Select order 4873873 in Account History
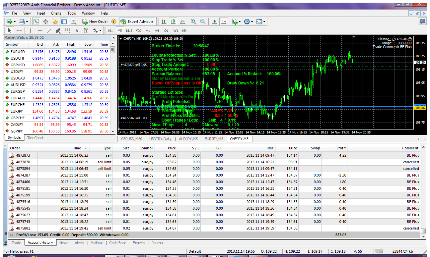The width and height of the screenshot is (430, 257). [214, 155]
